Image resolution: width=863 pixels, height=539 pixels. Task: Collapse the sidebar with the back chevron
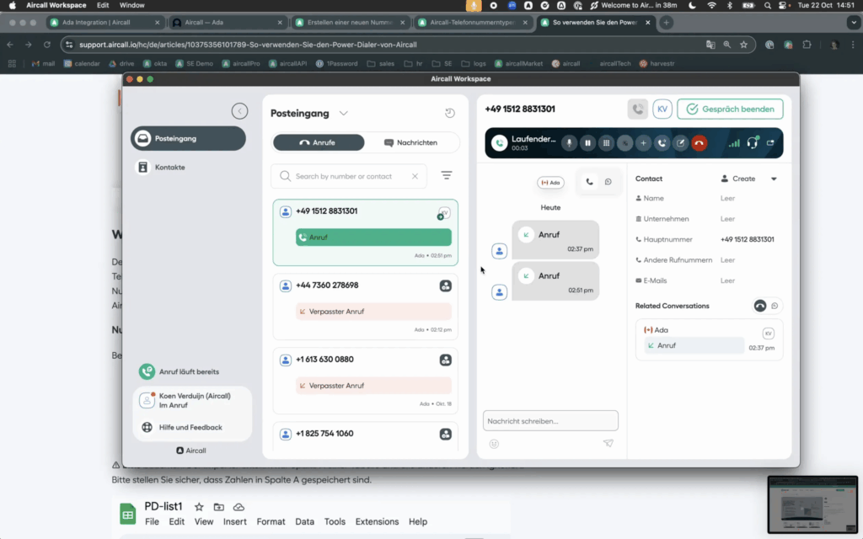pos(240,111)
